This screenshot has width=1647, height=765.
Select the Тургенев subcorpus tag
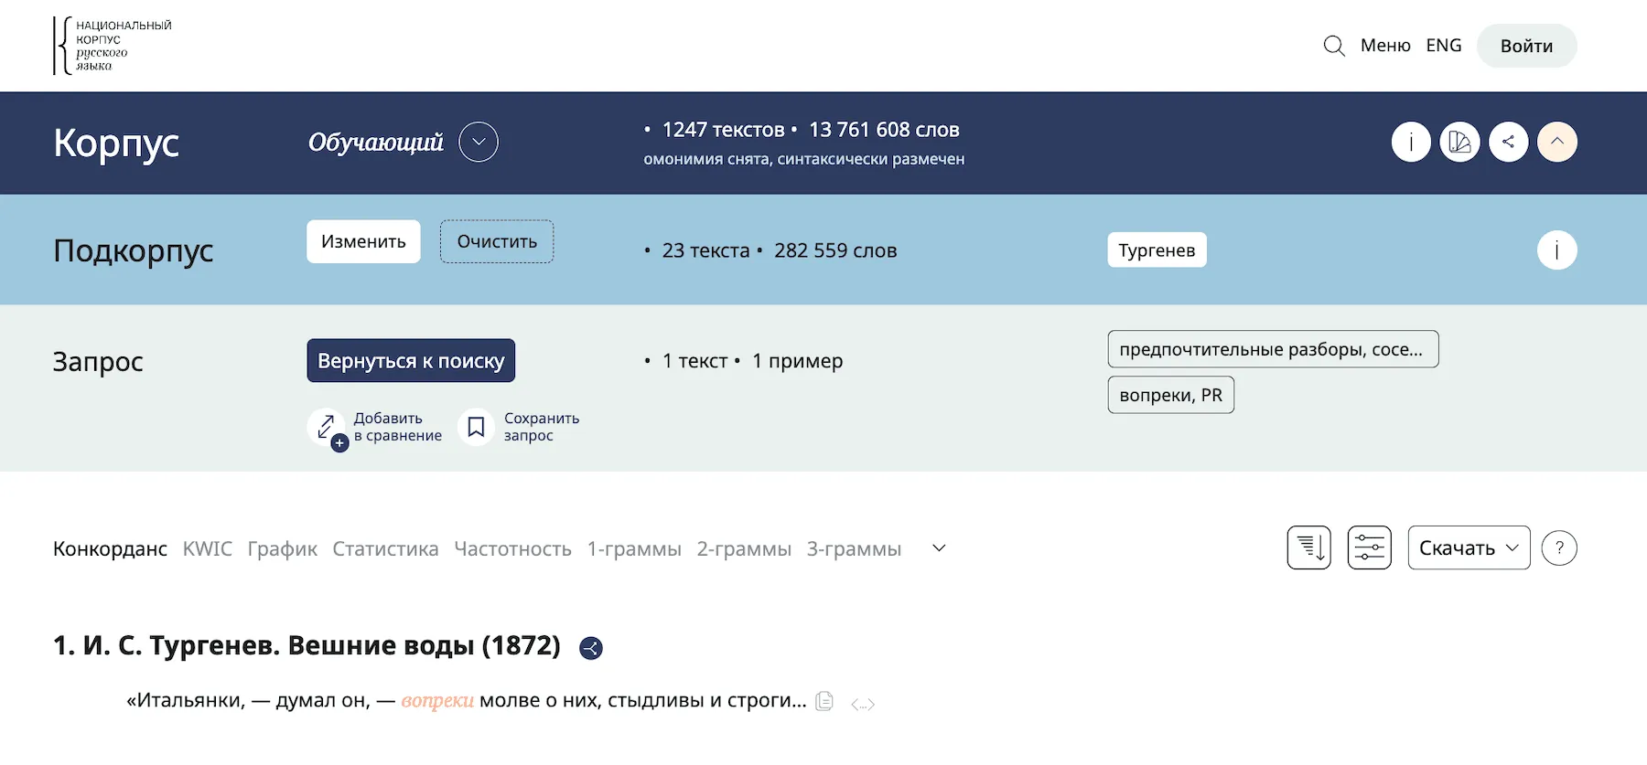pos(1157,250)
